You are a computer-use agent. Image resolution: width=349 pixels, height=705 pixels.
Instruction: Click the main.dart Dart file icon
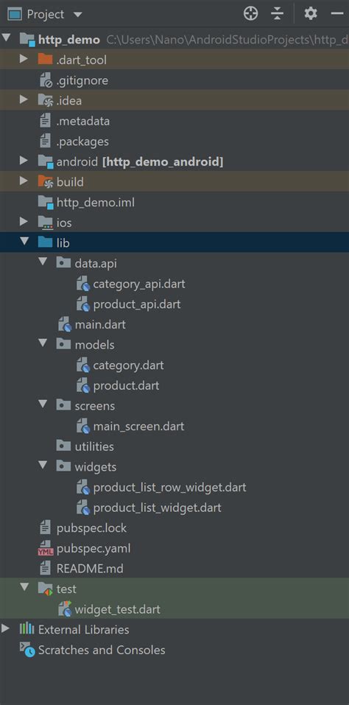65,325
